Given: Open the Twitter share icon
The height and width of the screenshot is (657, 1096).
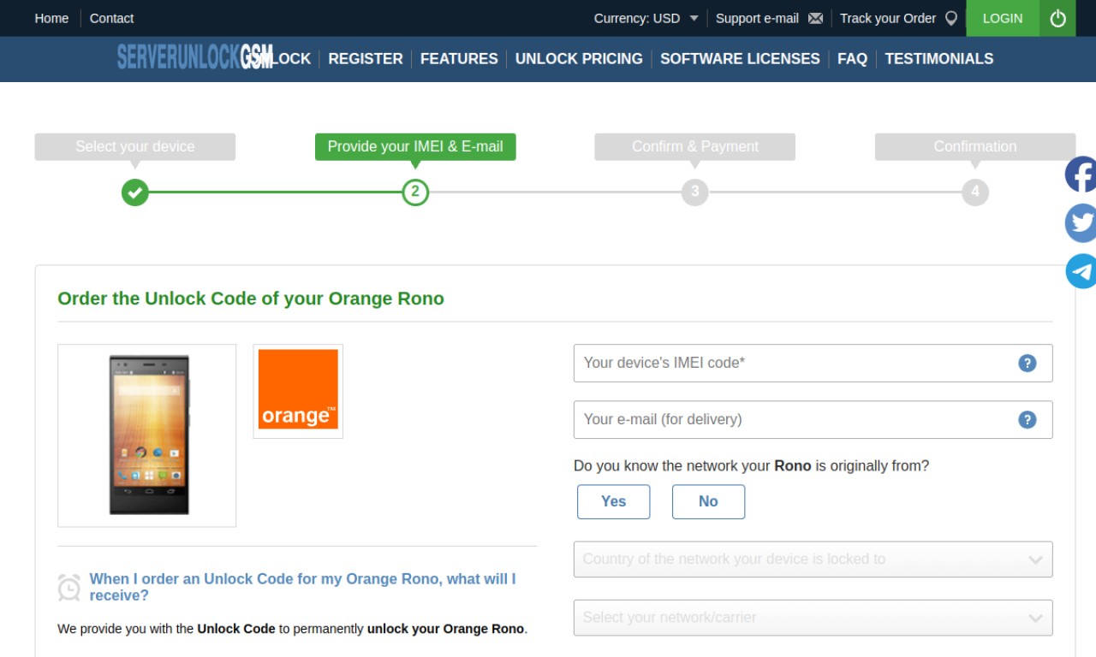Looking at the screenshot, I should coord(1081,223).
